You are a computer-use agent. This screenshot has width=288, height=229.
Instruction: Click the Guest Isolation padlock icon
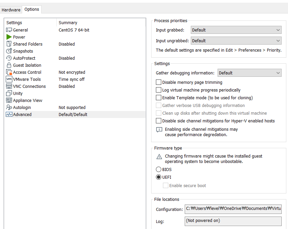pyautogui.click(x=9, y=65)
